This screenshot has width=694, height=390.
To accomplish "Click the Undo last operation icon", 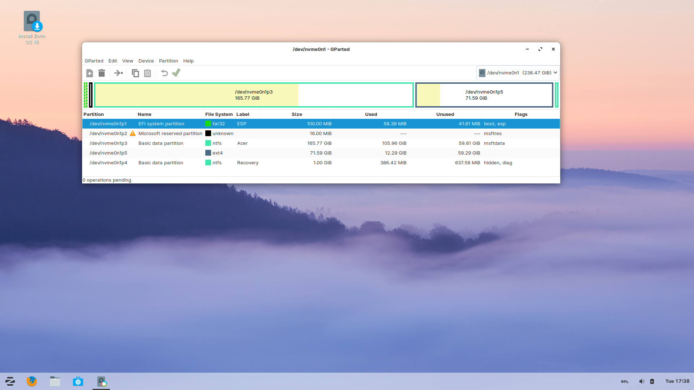I will click(164, 73).
